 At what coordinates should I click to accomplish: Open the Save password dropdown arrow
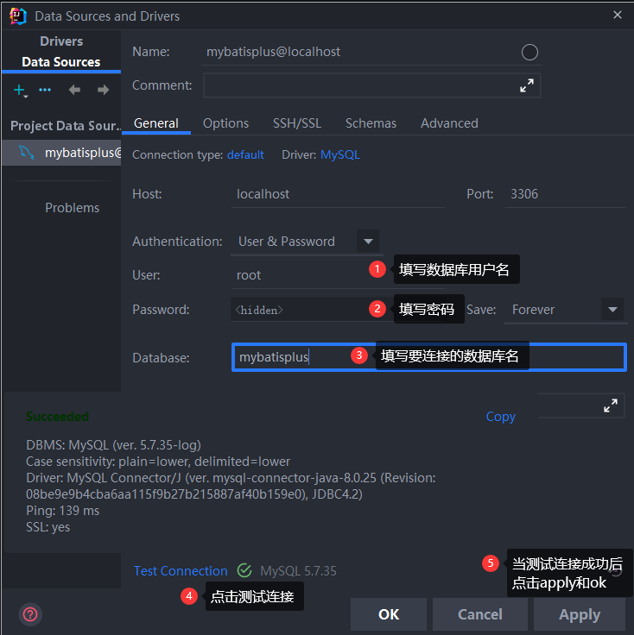[612, 310]
